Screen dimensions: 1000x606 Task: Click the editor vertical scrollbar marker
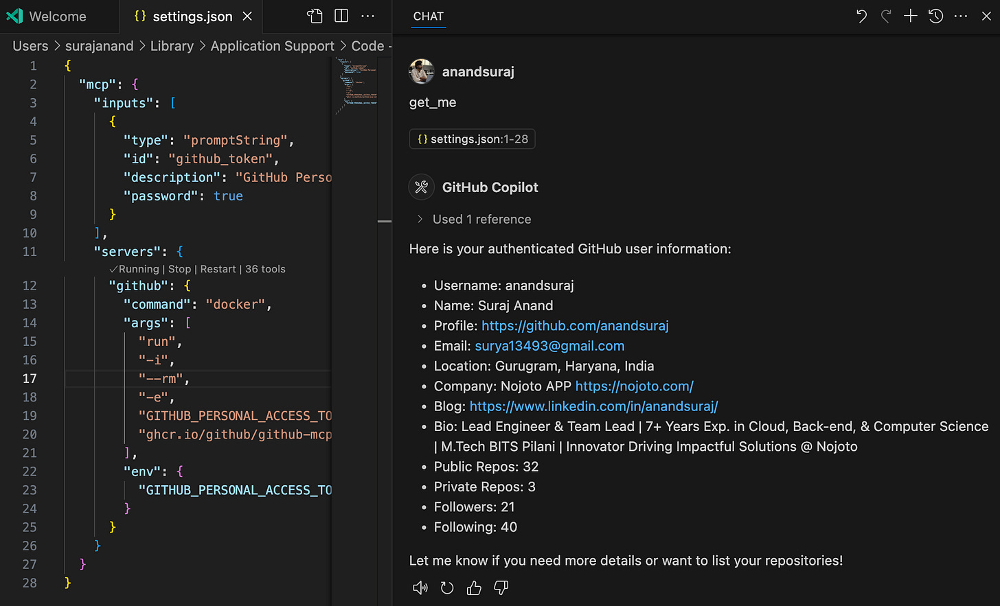coord(385,221)
